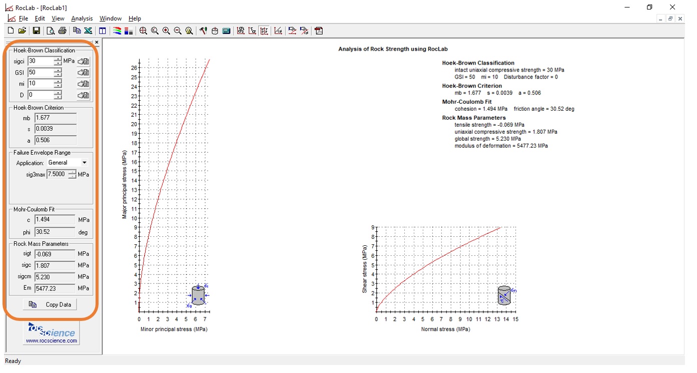
Task: Open the Analysis menu
Action: 82,19
